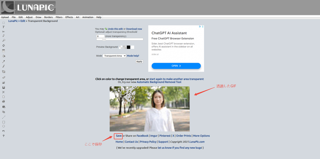Select the gradient tool icon

click(x=3, y=51)
